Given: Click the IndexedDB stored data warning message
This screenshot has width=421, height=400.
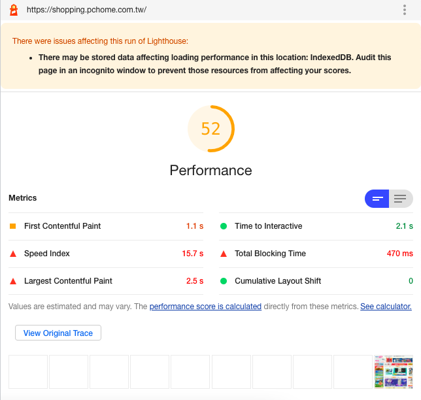Looking at the screenshot, I should 214,64.
